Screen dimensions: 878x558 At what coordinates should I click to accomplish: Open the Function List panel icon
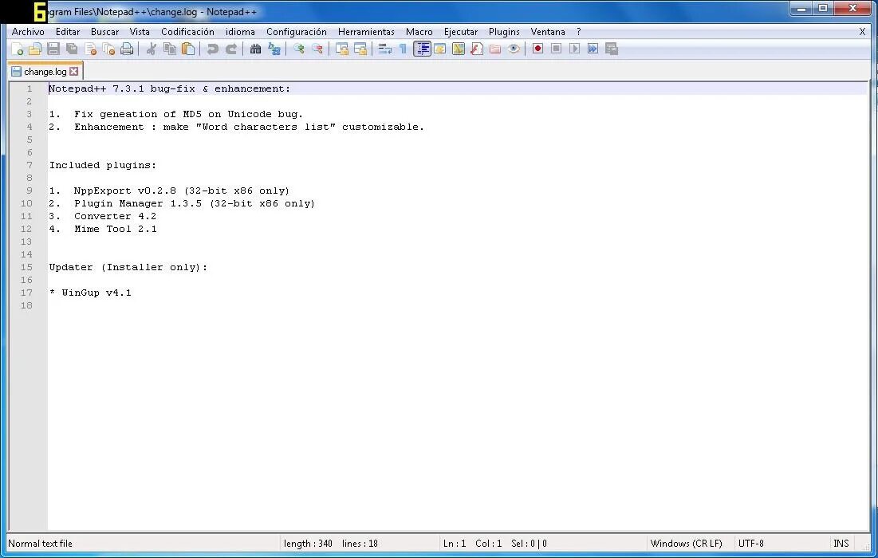click(x=477, y=49)
